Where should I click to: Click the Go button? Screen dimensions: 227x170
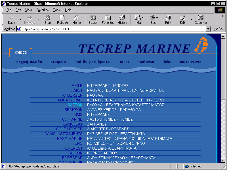(x=218, y=29)
